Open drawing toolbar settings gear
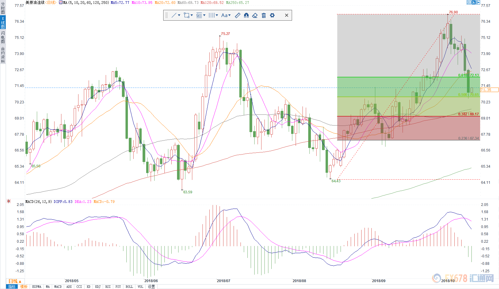The image size is (499, 289). 272,15
